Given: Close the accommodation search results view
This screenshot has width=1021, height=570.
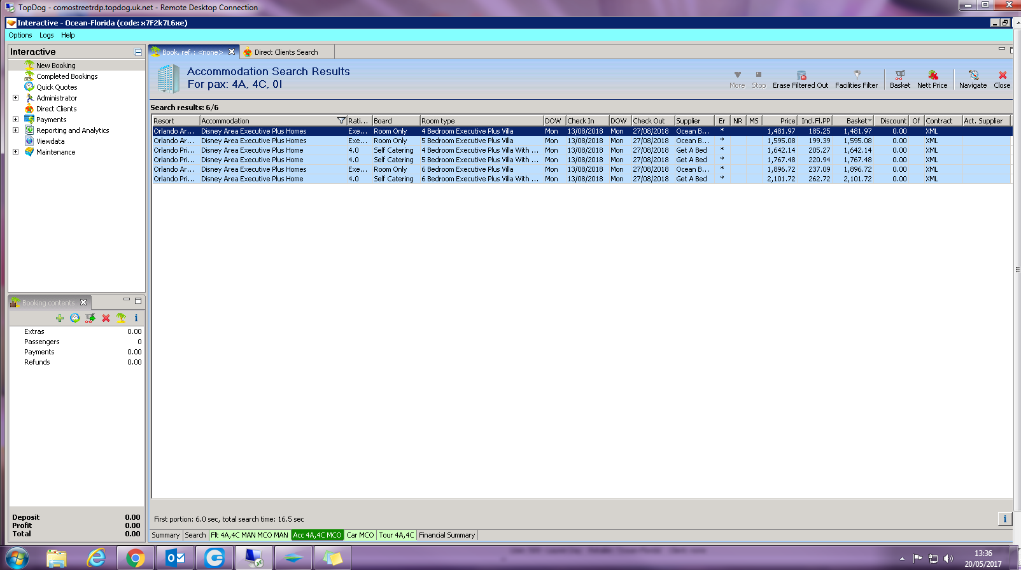Looking at the screenshot, I should click(x=1002, y=80).
